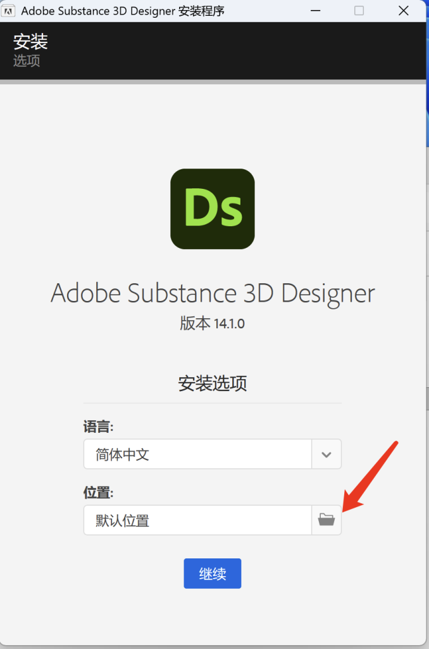
Task: Click the 版本 14.1.0 version text
Action: point(213,323)
